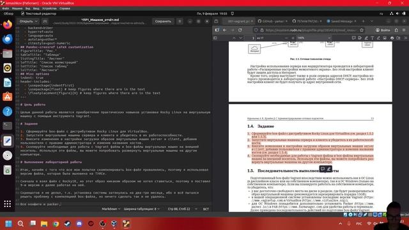Open the VirtualBox 'Файл' menu

(6, 8)
